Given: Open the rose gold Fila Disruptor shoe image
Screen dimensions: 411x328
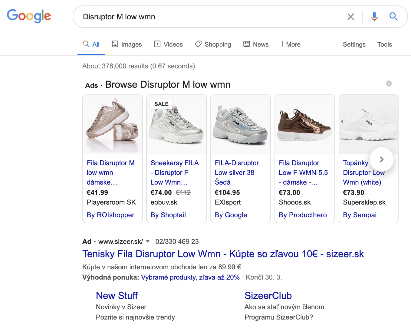Looking at the screenshot, I should pos(113,124).
